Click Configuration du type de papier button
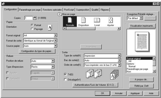161x98 pixels. 37,51
